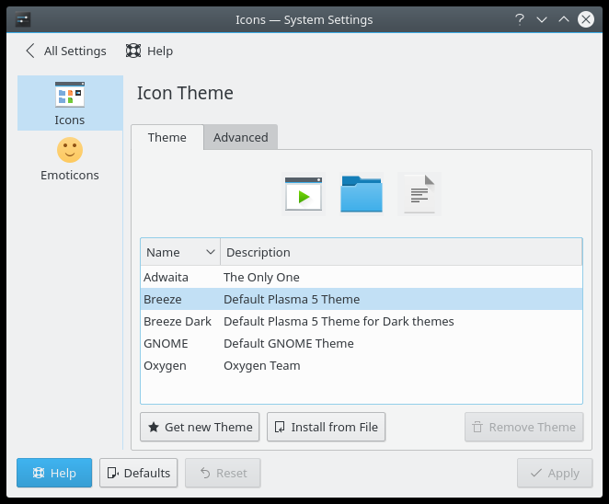Click the Description column header
This screenshot has height=504, width=609.
(x=401, y=252)
